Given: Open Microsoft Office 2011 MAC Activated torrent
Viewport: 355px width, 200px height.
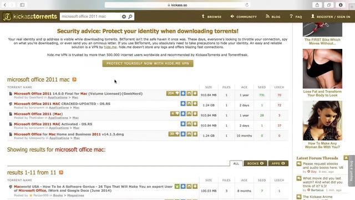Looking at the screenshot, I should [x=53, y=124].
